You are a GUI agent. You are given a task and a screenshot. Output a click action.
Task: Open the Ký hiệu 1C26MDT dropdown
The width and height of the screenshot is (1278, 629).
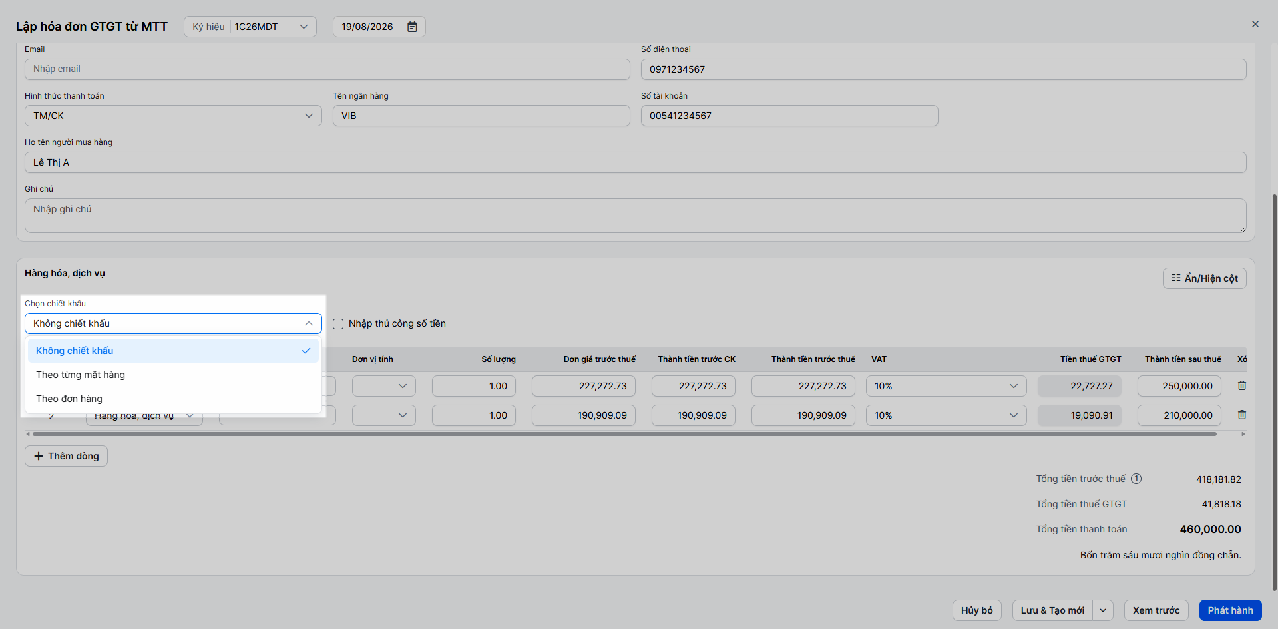pyautogui.click(x=250, y=27)
